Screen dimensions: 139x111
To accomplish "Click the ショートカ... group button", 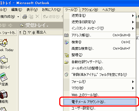I will coord(8,32).
